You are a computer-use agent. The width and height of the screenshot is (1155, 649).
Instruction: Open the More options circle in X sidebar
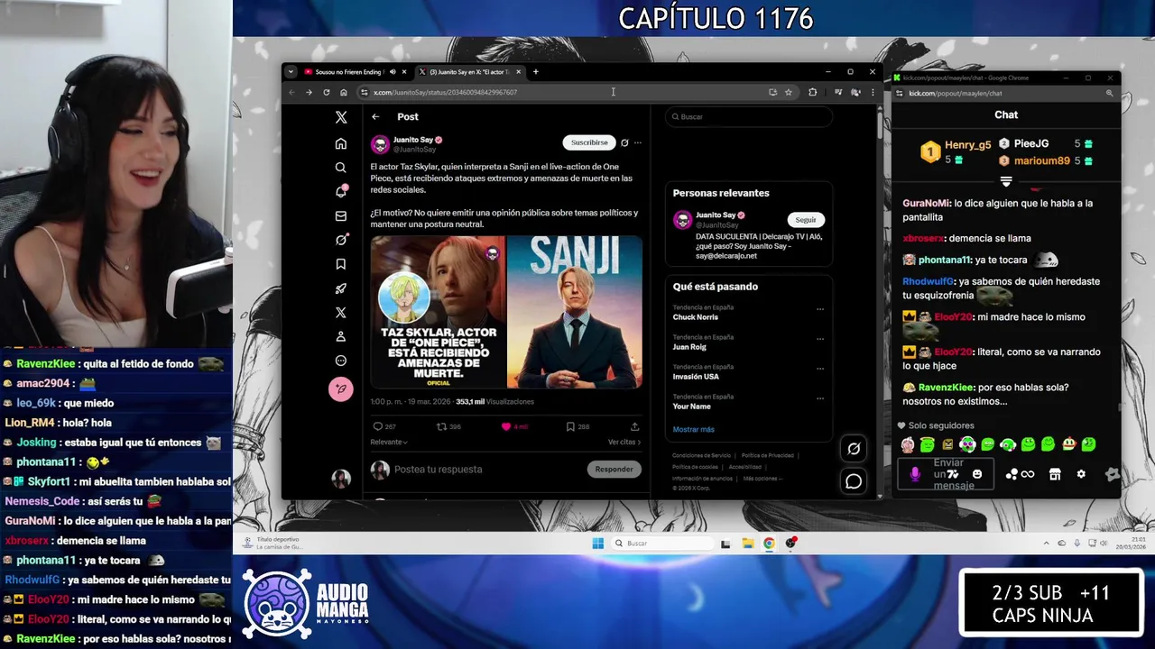click(x=340, y=361)
